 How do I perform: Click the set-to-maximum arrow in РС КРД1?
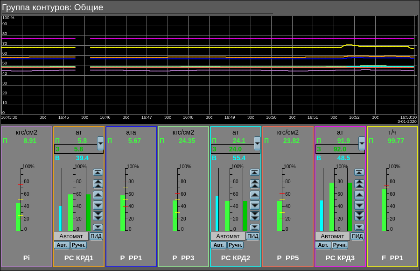click(x=98, y=172)
